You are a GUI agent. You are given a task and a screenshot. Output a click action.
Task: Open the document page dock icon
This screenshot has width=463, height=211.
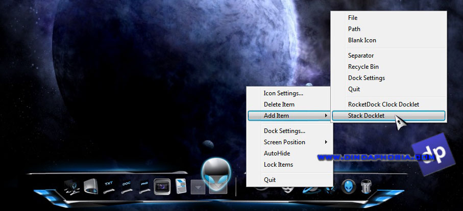tap(181, 186)
